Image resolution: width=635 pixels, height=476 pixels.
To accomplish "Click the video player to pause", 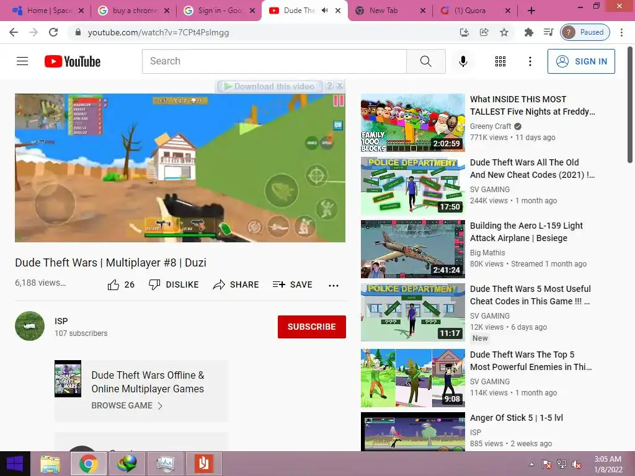I will coord(180,168).
